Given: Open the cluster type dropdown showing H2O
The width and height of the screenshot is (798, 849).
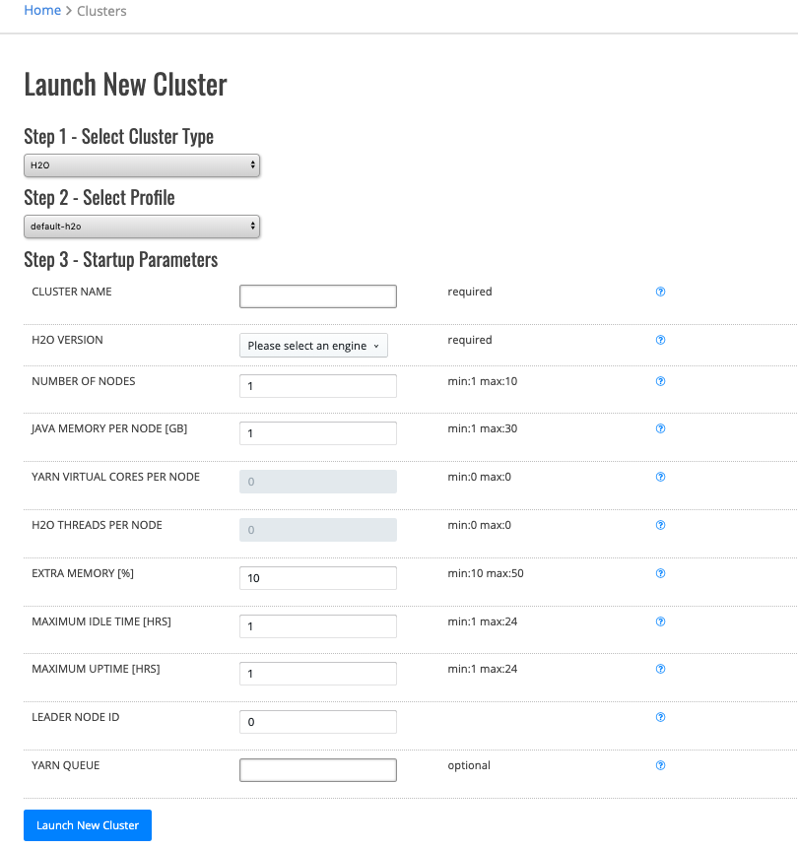Looking at the screenshot, I should coord(142,165).
